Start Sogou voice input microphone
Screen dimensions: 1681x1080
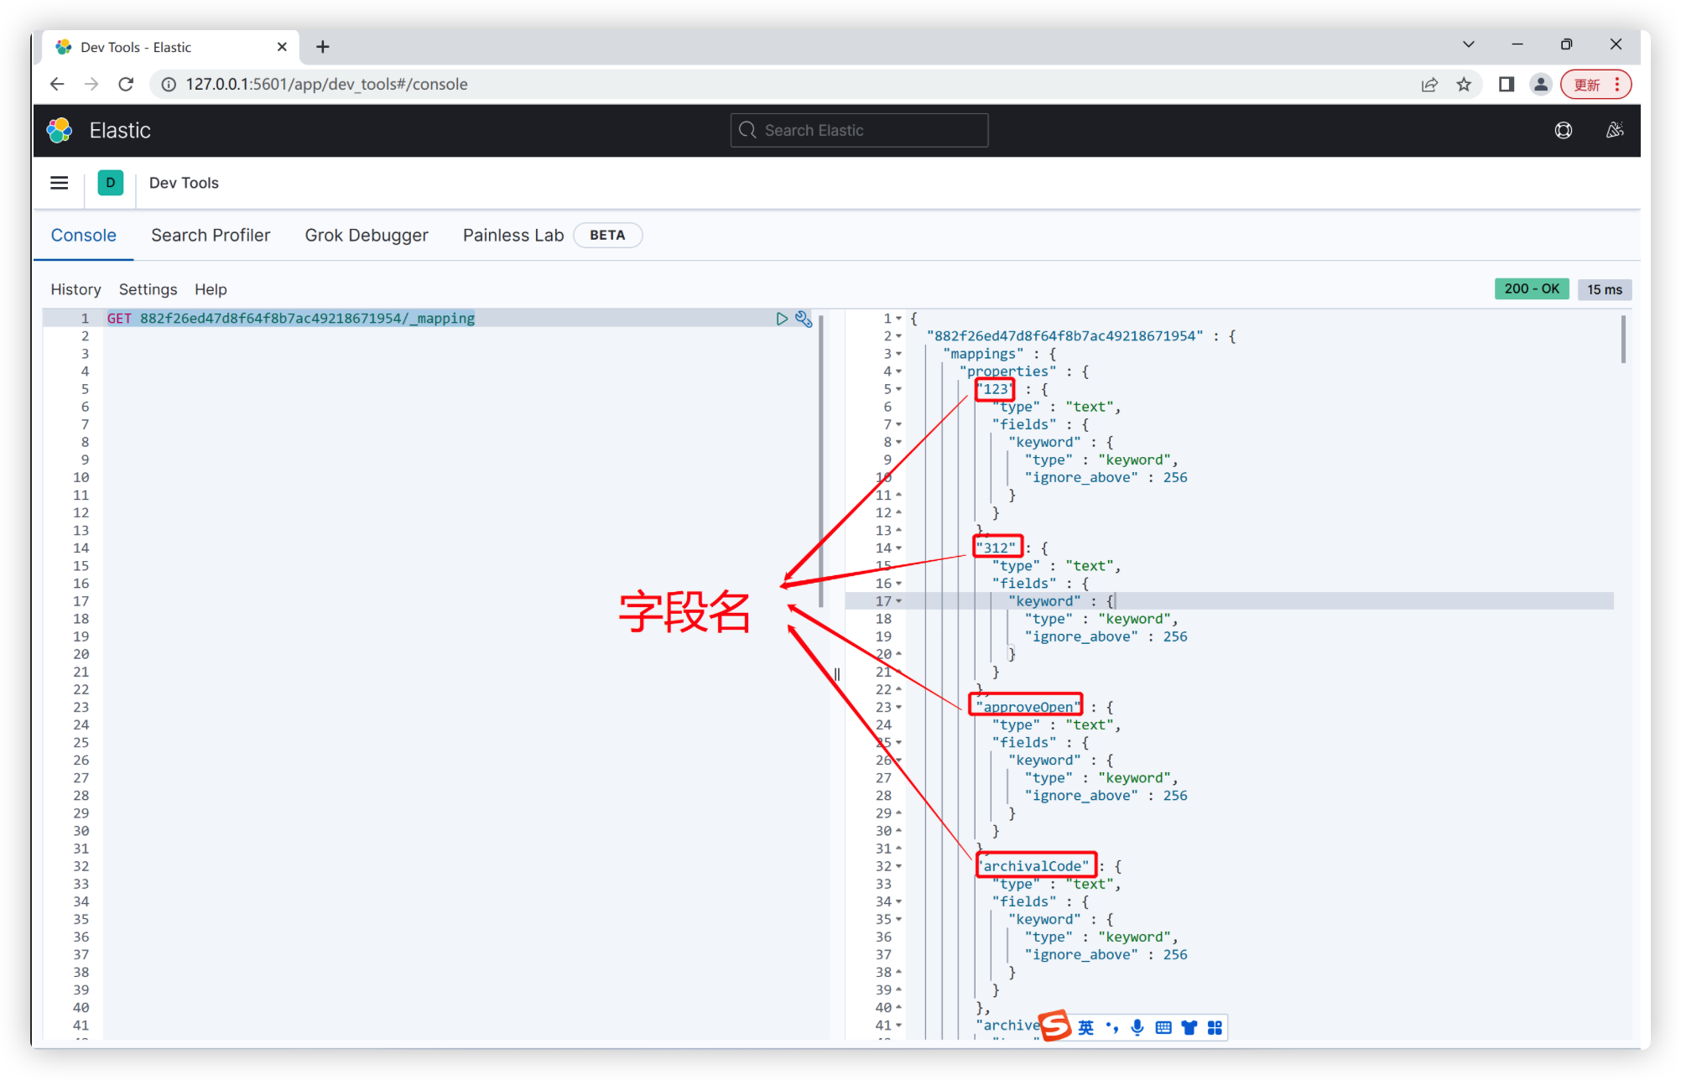1137,1028
